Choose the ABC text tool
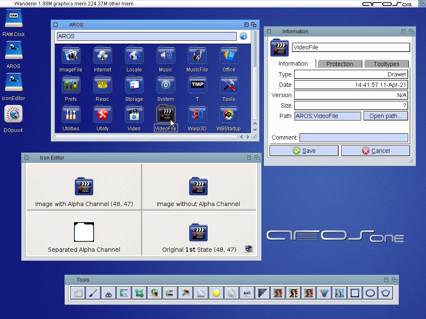This screenshot has width=426, height=319. [247, 293]
